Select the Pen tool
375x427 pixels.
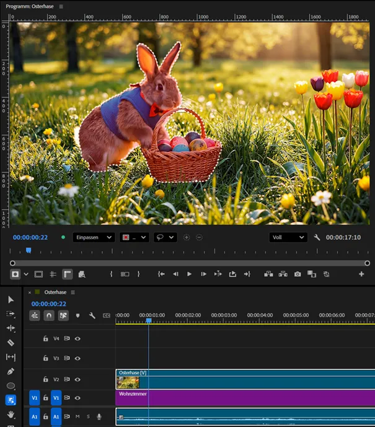point(11,371)
